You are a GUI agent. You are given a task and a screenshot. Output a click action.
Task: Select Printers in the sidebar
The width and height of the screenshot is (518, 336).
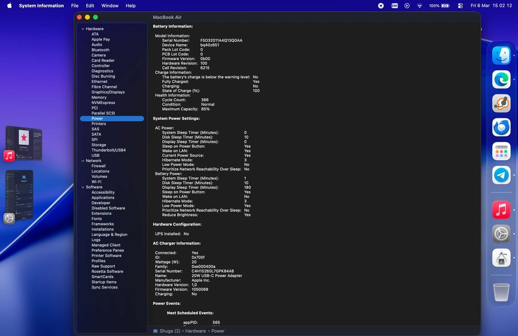coord(98,124)
